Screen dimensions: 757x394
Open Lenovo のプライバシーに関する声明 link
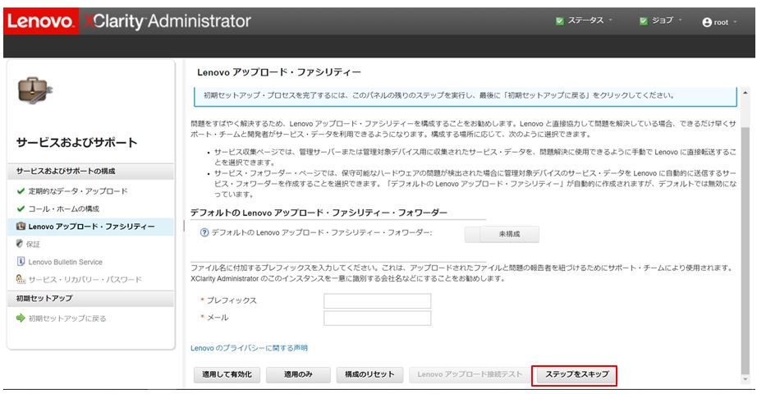[x=249, y=348]
